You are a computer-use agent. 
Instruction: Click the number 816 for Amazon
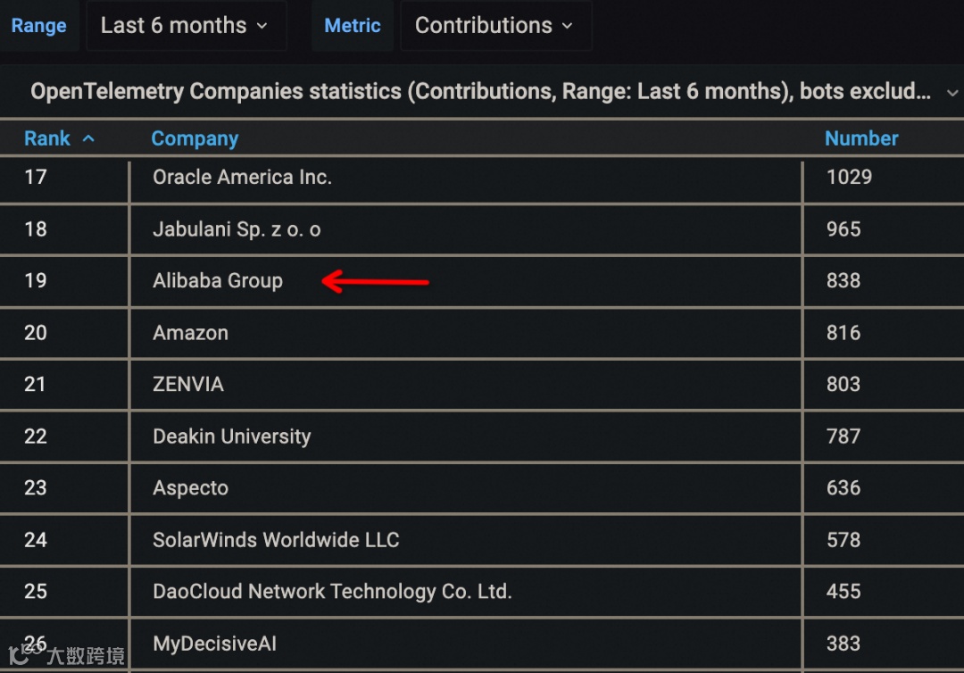(843, 333)
